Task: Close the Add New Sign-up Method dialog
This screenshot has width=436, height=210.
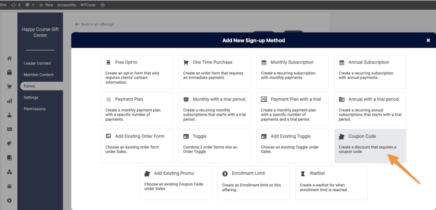Action: tap(428, 40)
